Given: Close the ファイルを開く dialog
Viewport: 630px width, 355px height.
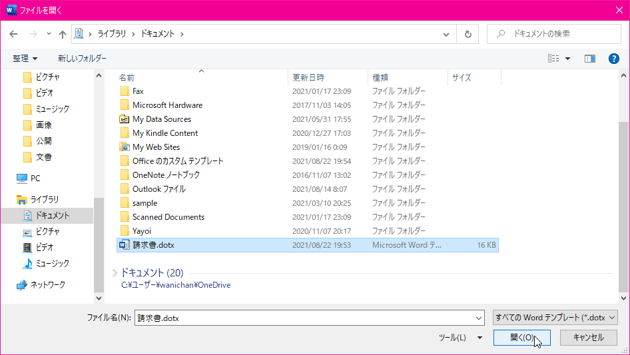Looking at the screenshot, I should pyautogui.click(x=619, y=11).
